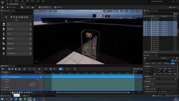The image size is (179, 101).
Task: Open the Select Mode dropdown
Action: (x=12, y=7)
